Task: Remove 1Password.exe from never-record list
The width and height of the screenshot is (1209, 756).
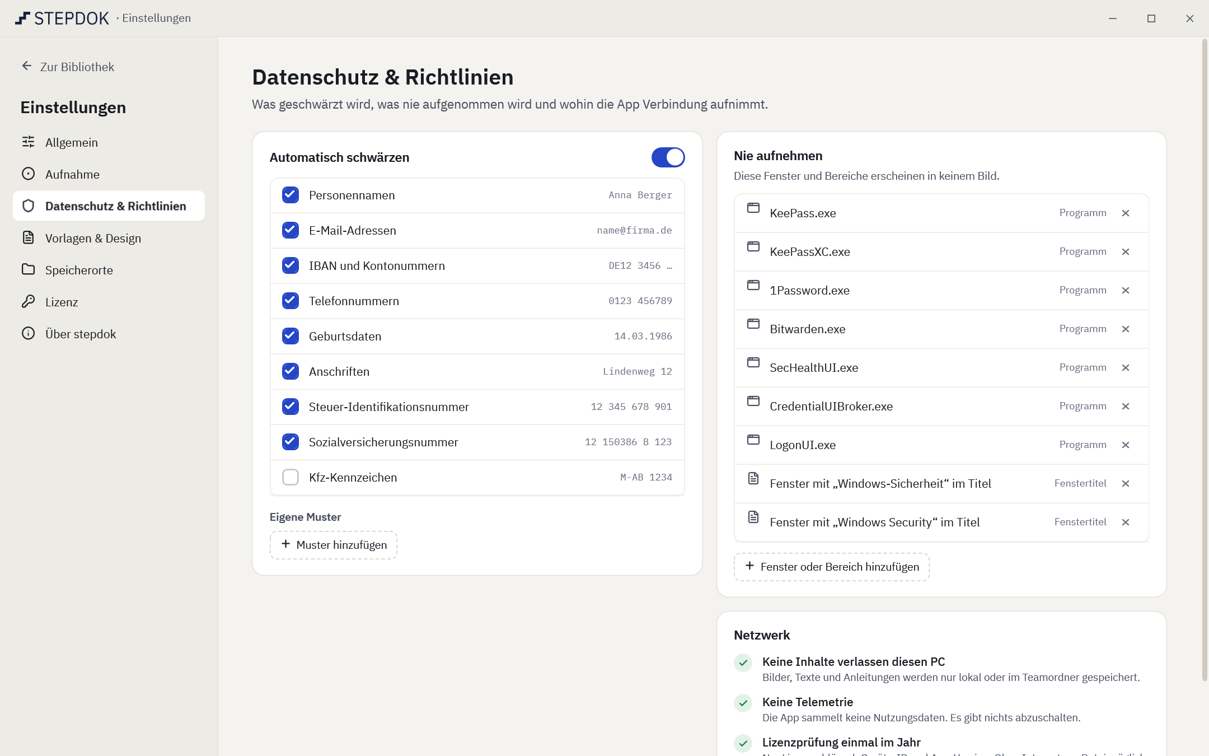Action: point(1126,291)
